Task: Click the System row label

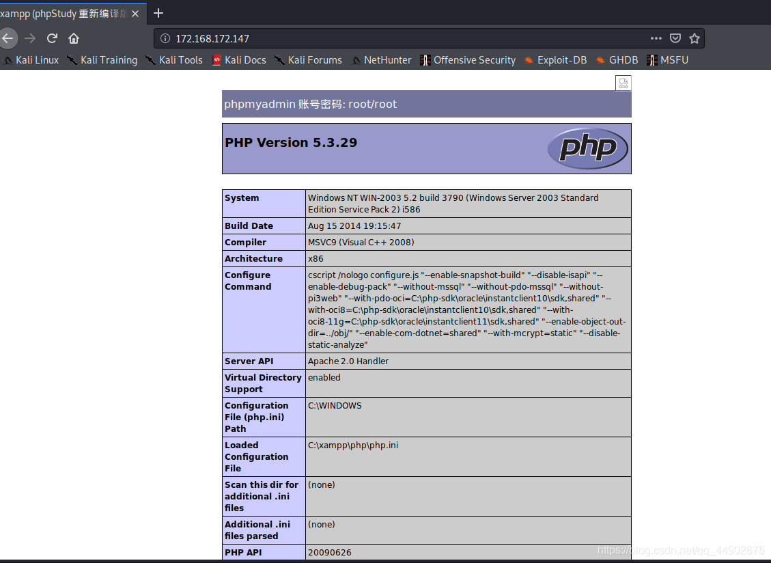Action: (x=242, y=198)
